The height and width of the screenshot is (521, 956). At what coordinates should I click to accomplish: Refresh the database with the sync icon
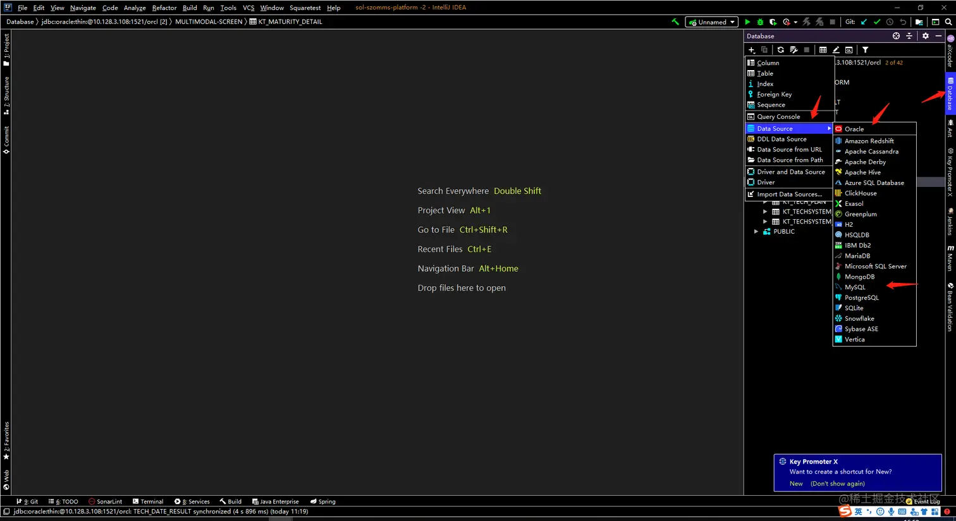[x=780, y=50]
